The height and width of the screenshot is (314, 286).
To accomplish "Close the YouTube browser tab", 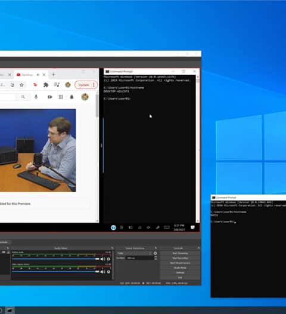I will [x=44, y=75].
